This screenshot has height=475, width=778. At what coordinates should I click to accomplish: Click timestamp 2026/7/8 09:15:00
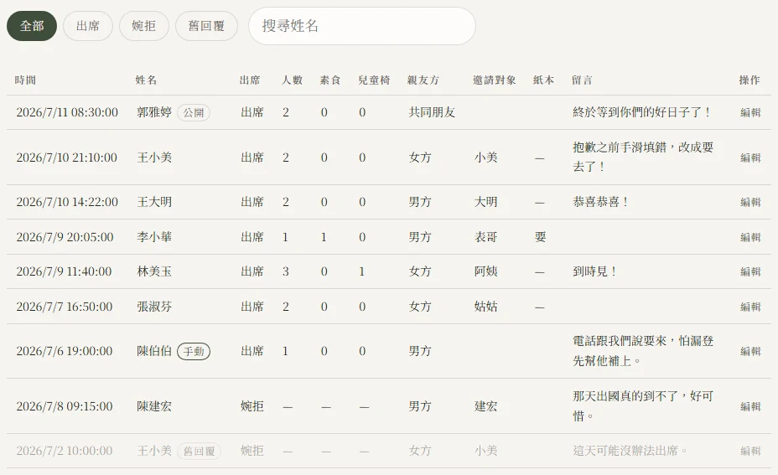click(x=64, y=406)
